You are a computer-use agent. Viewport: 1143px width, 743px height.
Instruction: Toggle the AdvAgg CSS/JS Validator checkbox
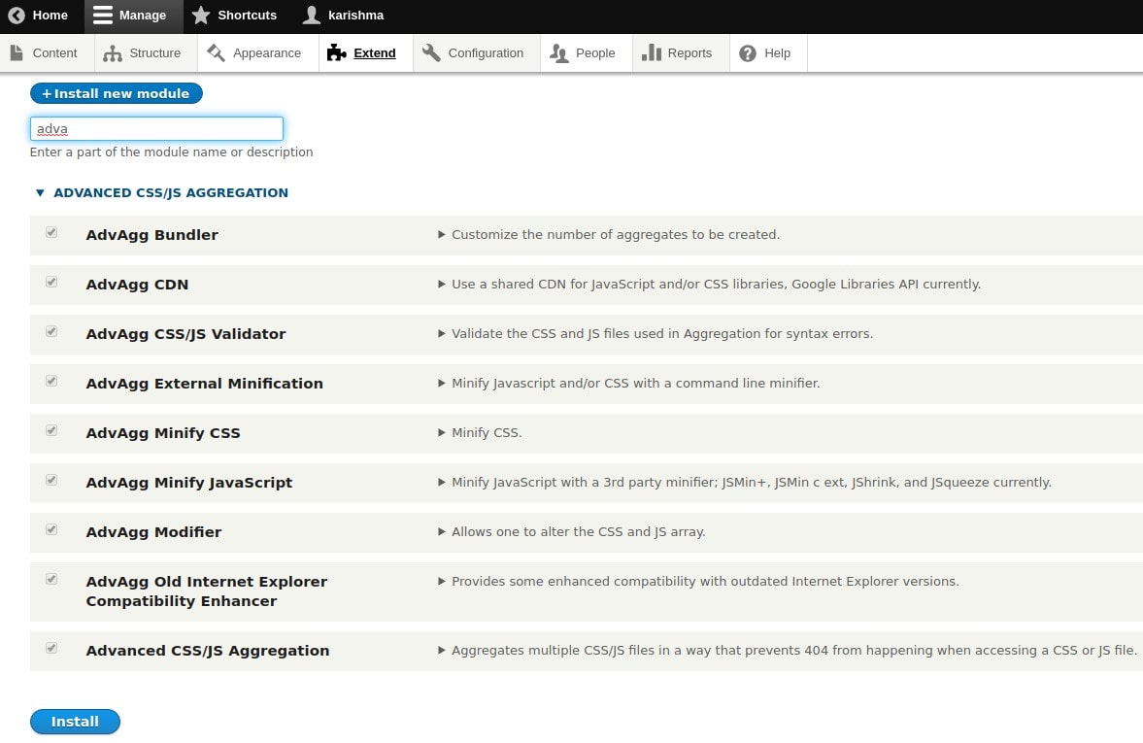51,332
